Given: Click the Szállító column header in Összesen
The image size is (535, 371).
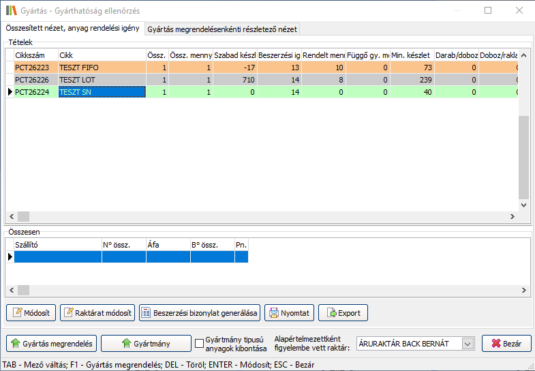Looking at the screenshot, I should 57,244.
